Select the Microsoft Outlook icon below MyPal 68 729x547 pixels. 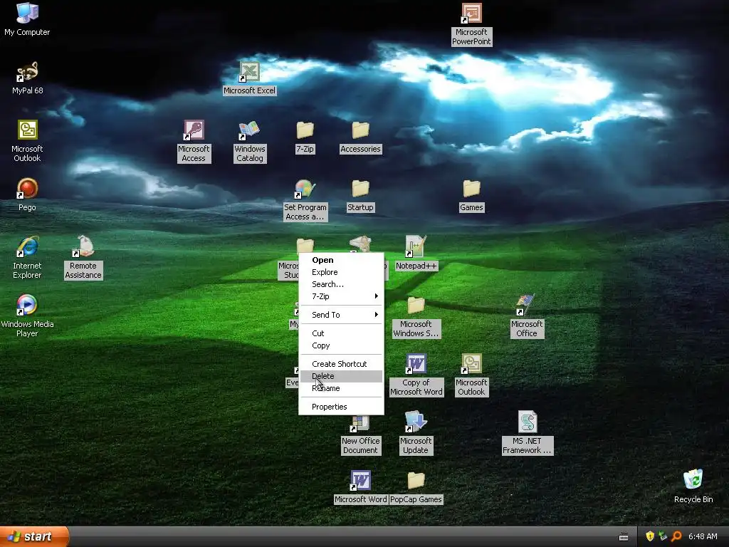point(27,142)
